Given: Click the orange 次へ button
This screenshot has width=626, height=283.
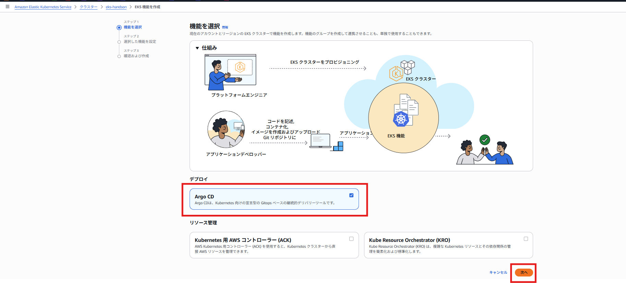Looking at the screenshot, I should coord(524,272).
